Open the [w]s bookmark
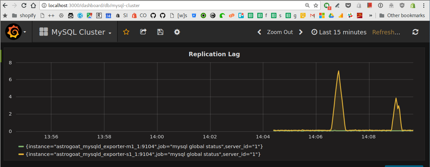Image resolution: width=430 pixels, height=167 pixels. click(x=179, y=15)
